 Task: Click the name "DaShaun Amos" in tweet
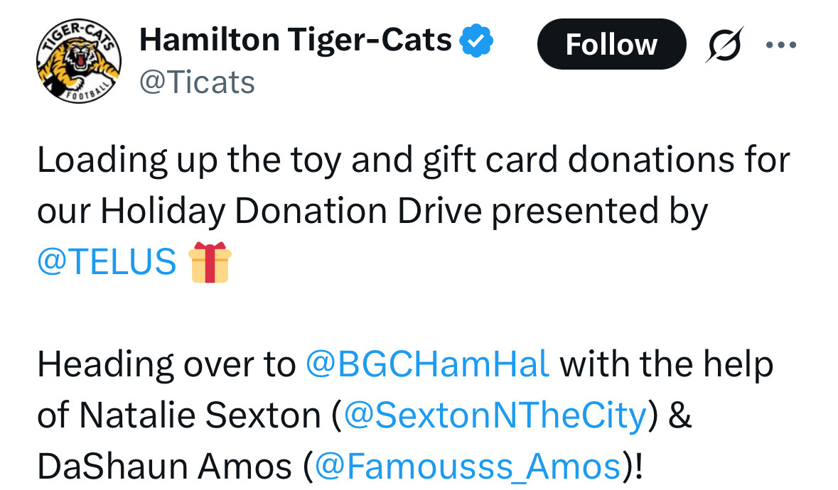tap(164, 467)
